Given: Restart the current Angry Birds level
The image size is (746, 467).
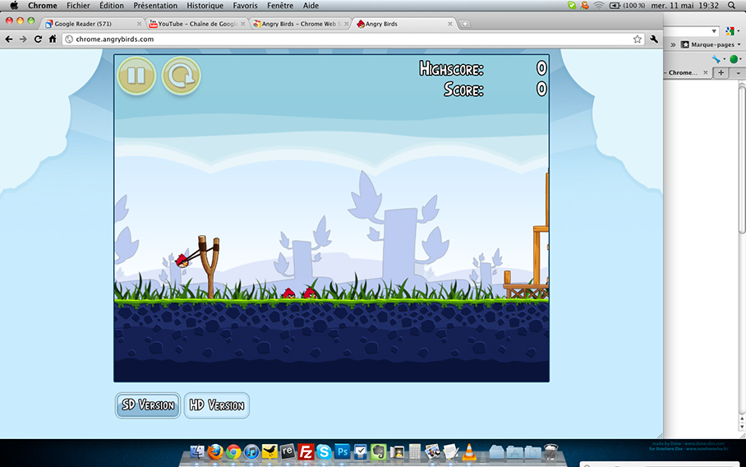Looking at the screenshot, I should (x=181, y=76).
